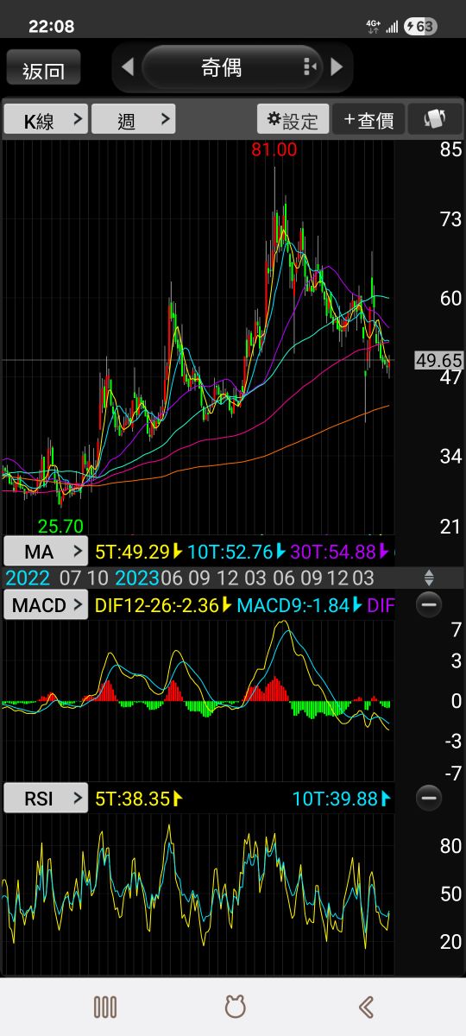
Task: Tap the next stock right arrow
Action: (x=337, y=67)
